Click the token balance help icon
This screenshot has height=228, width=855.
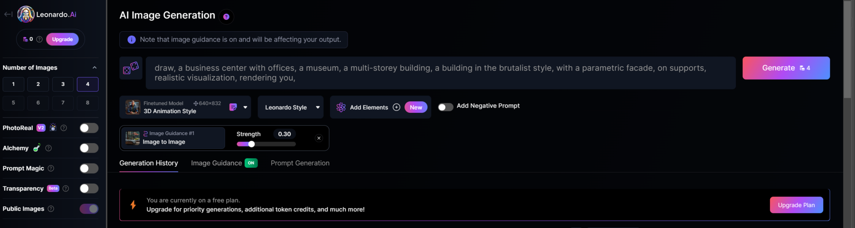(39, 39)
